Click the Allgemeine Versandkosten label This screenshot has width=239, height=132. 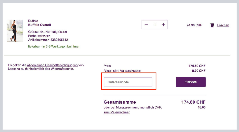coord(122,71)
